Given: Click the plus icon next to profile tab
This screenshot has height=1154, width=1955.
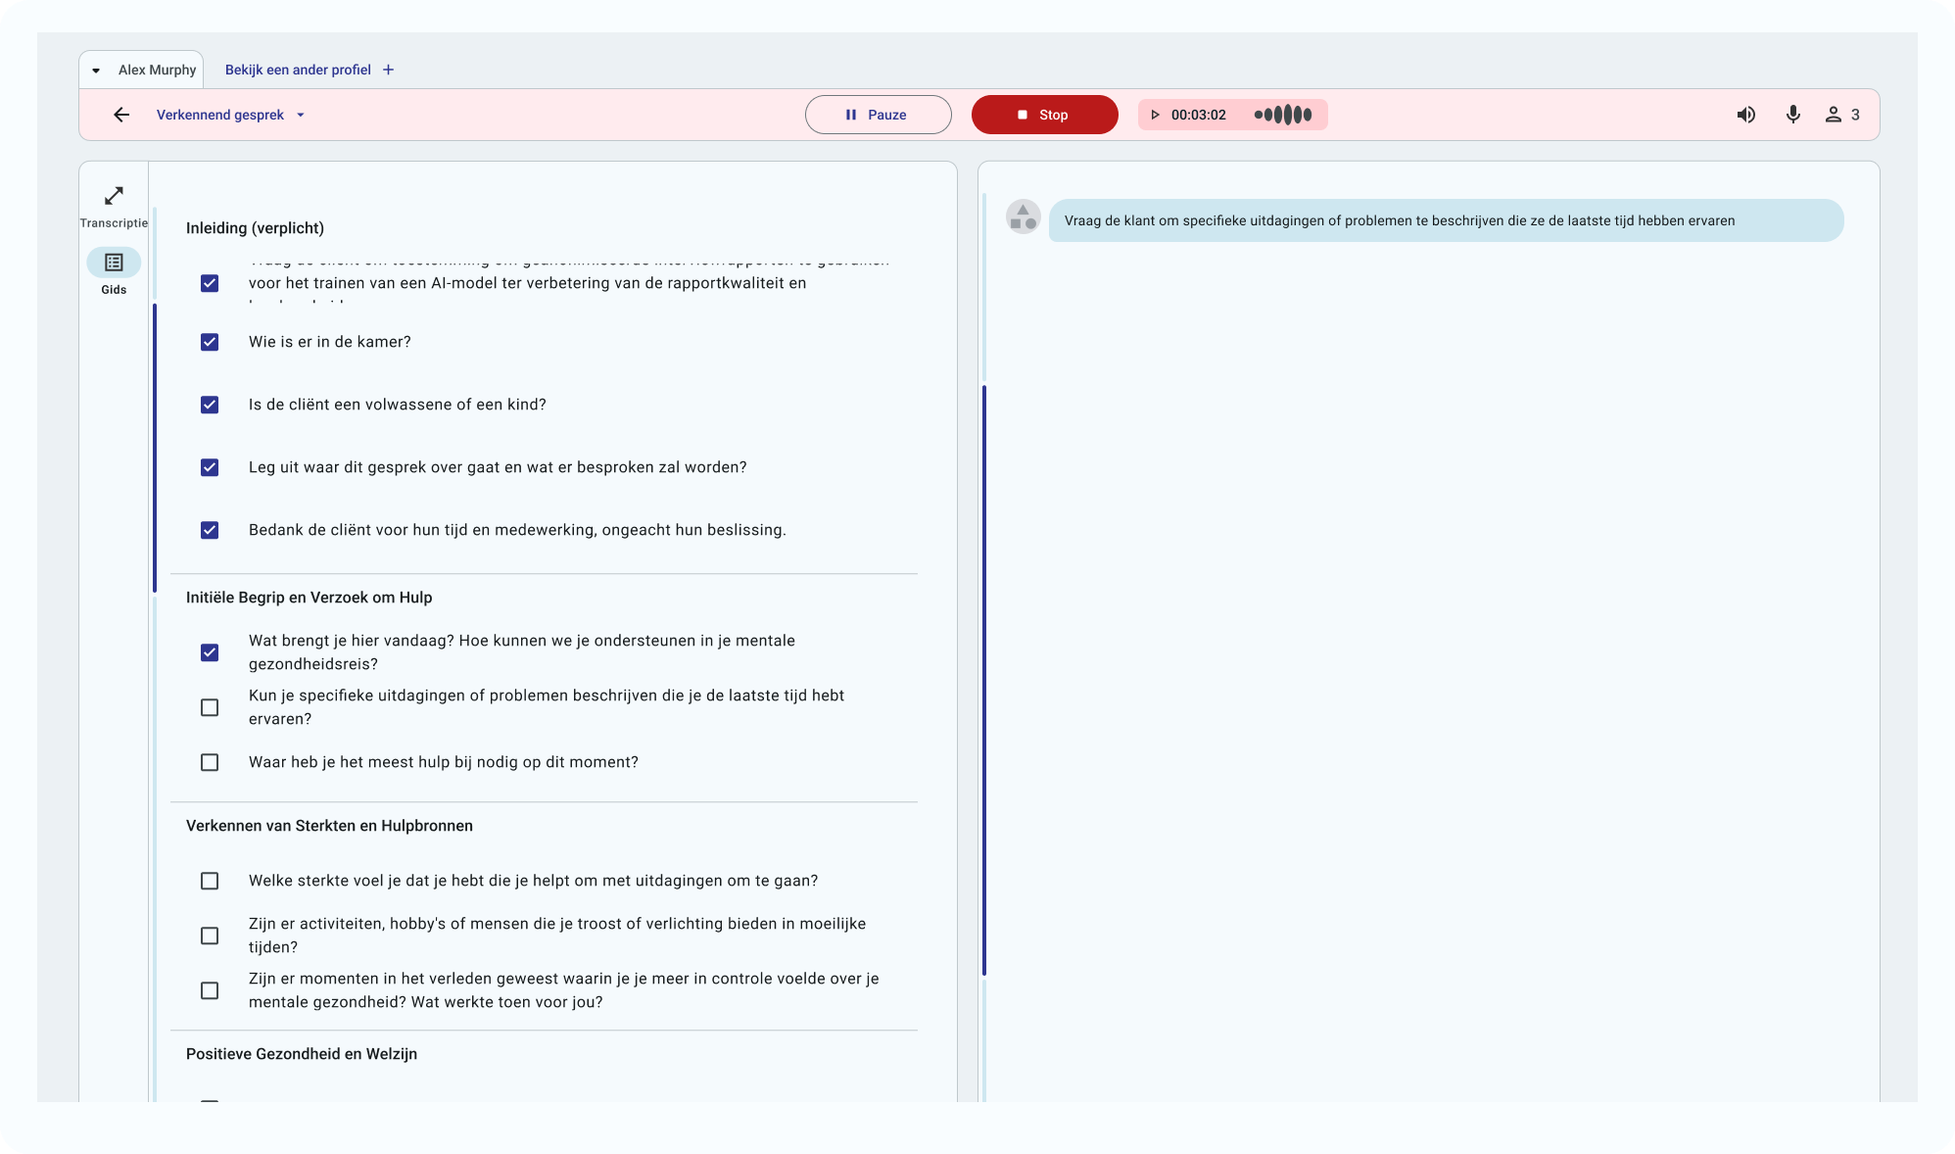Looking at the screenshot, I should tap(389, 70).
